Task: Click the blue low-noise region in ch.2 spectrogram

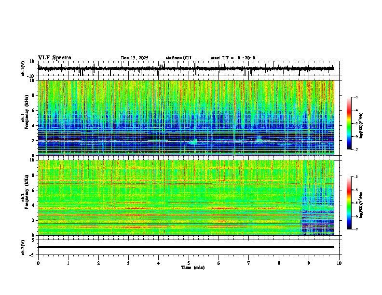Action: [318, 212]
